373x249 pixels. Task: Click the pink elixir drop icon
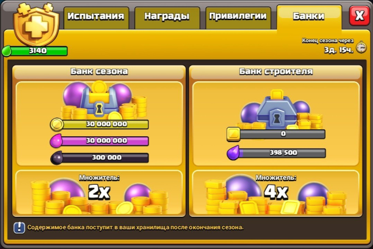coord(56,141)
